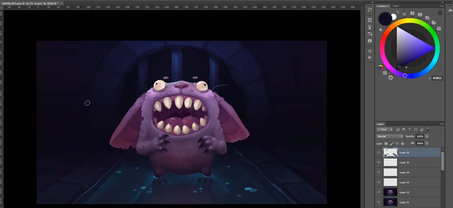Filter layers by shape layers
This screenshot has width=453, height=208.
416,130
